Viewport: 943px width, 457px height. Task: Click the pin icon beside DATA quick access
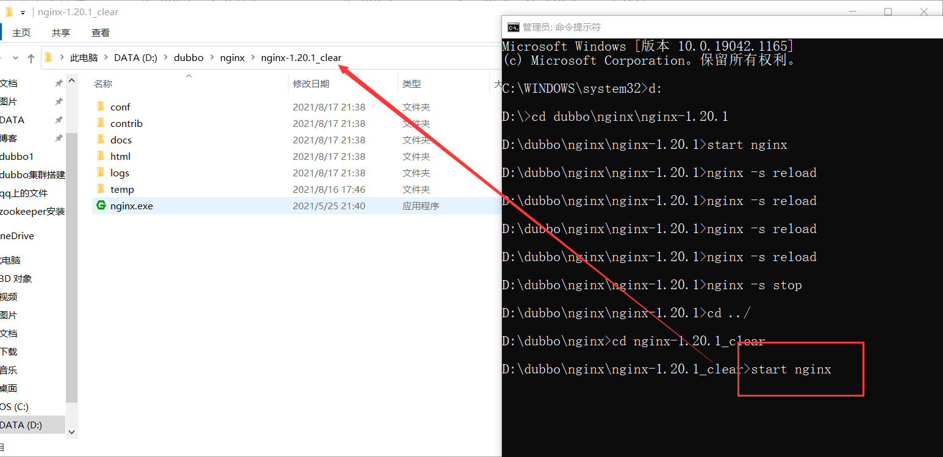[x=59, y=120]
